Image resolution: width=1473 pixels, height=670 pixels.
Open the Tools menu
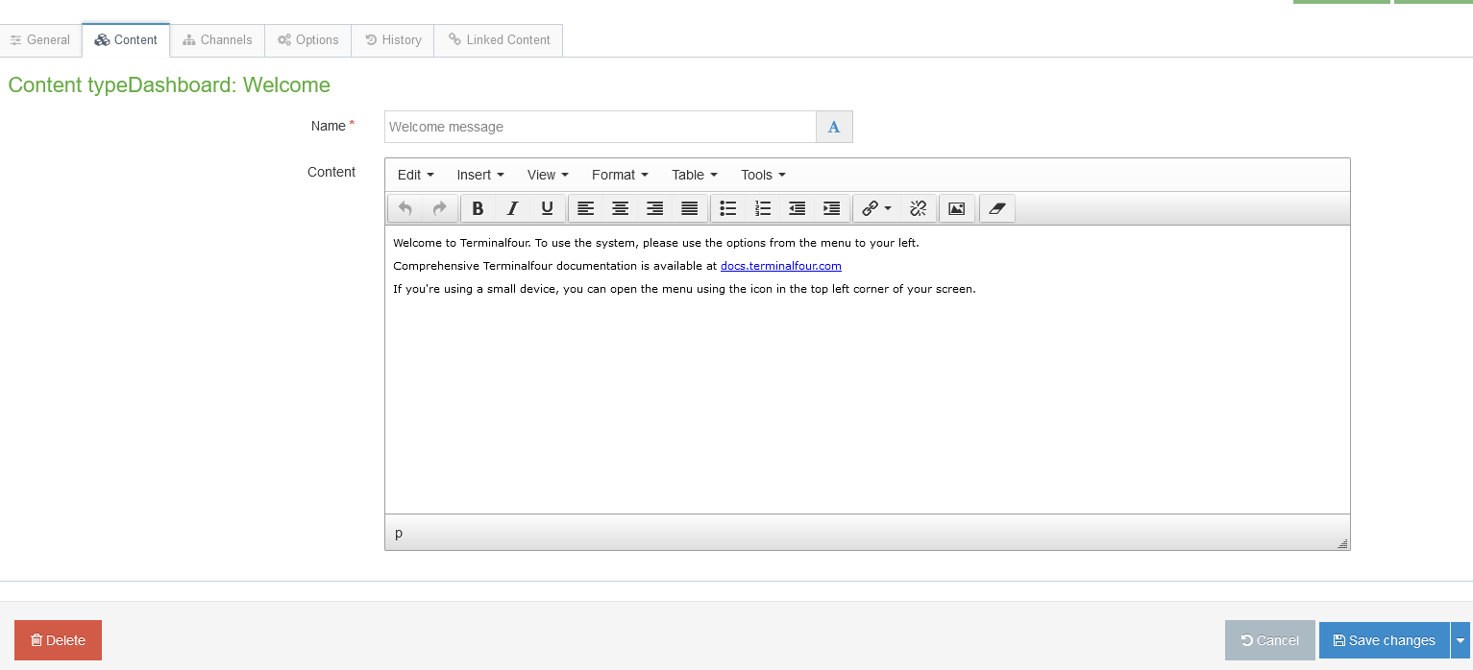(761, 175)
